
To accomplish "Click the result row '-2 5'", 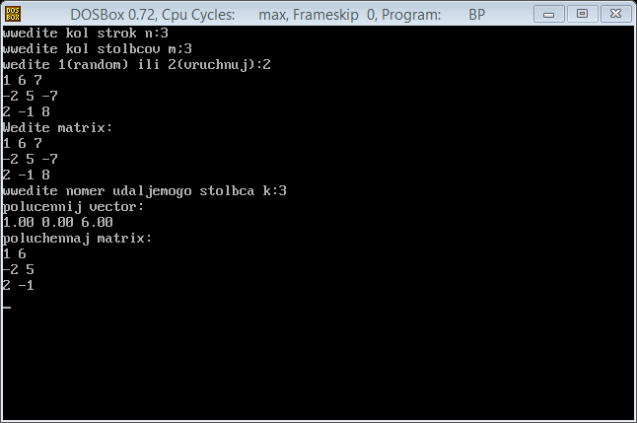I will pos(19,269).
